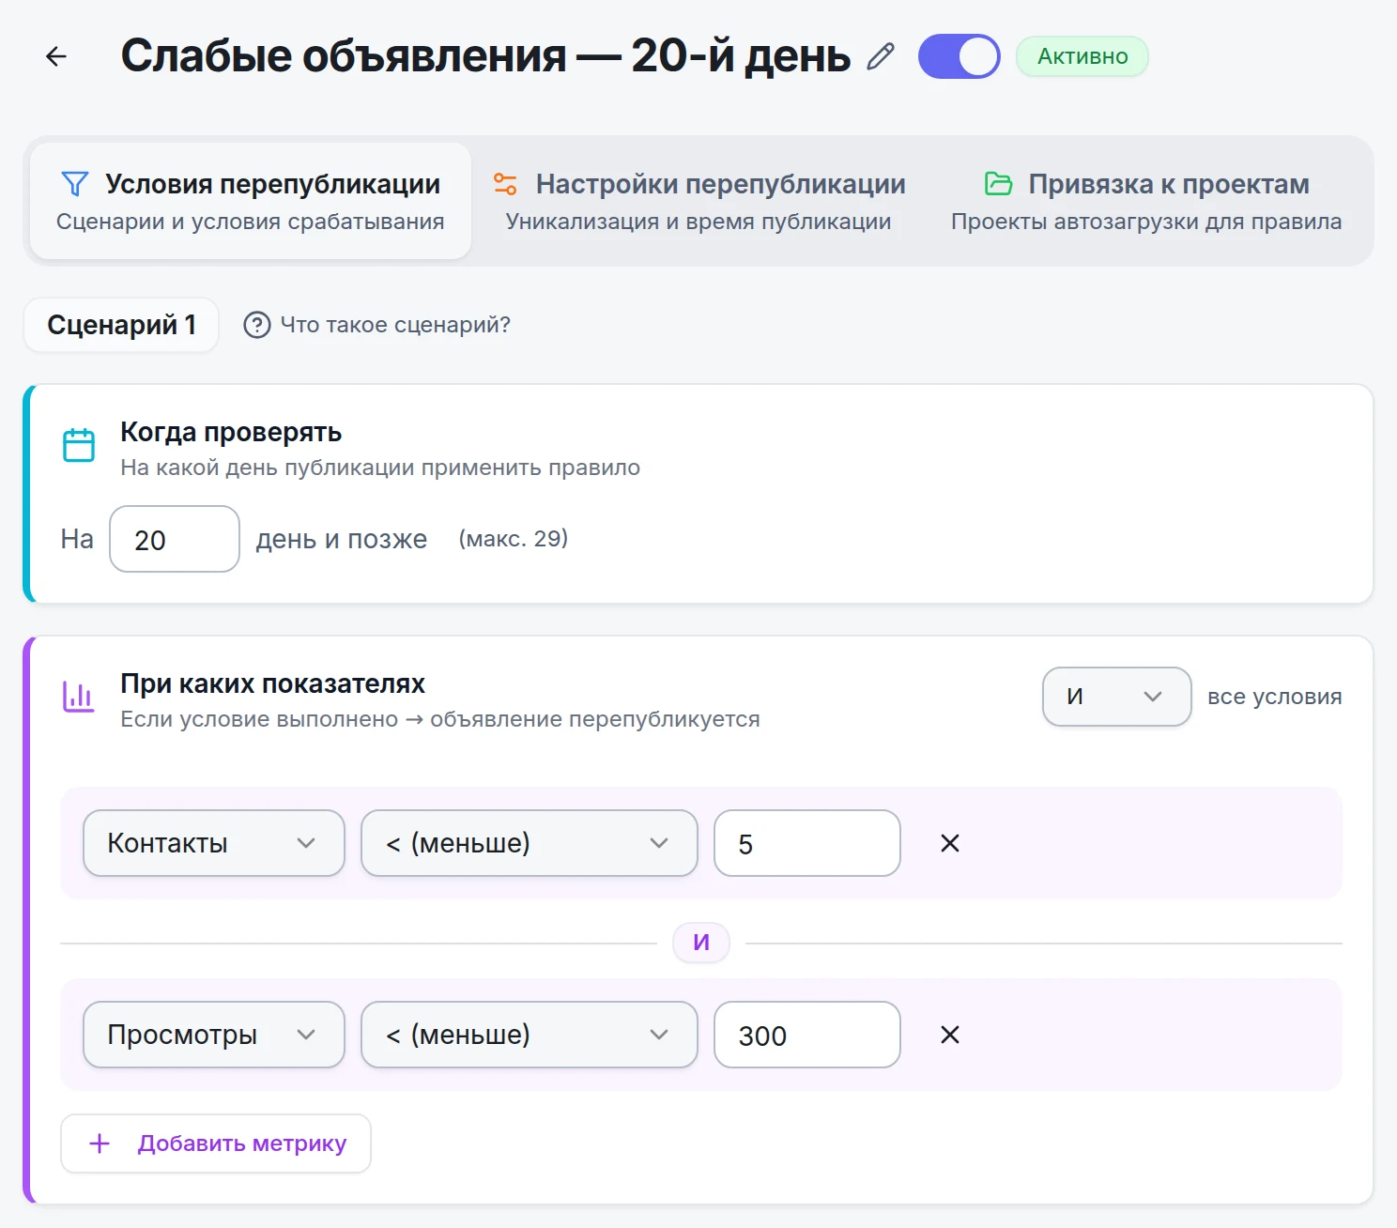Click «На какой день публикации применить правило» text

pyautogui.click(x=380, y=468)
